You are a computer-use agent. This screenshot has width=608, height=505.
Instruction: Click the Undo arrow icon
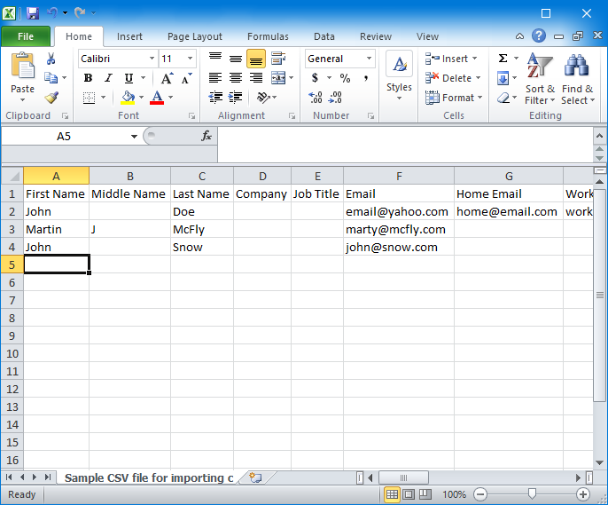click(52, 12)
